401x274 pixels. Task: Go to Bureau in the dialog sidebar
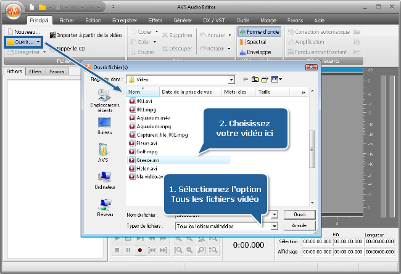(105, 126)
